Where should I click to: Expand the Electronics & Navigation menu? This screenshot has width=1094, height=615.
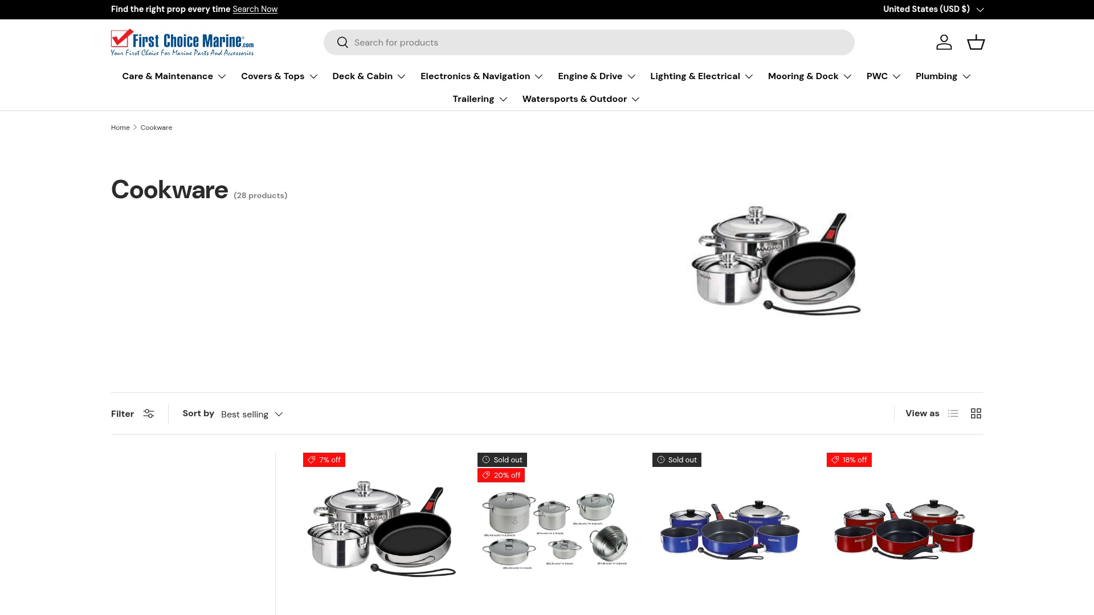[x=481, y=76]
